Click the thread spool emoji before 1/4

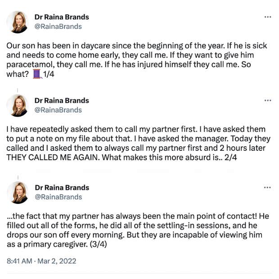(37, 74)
